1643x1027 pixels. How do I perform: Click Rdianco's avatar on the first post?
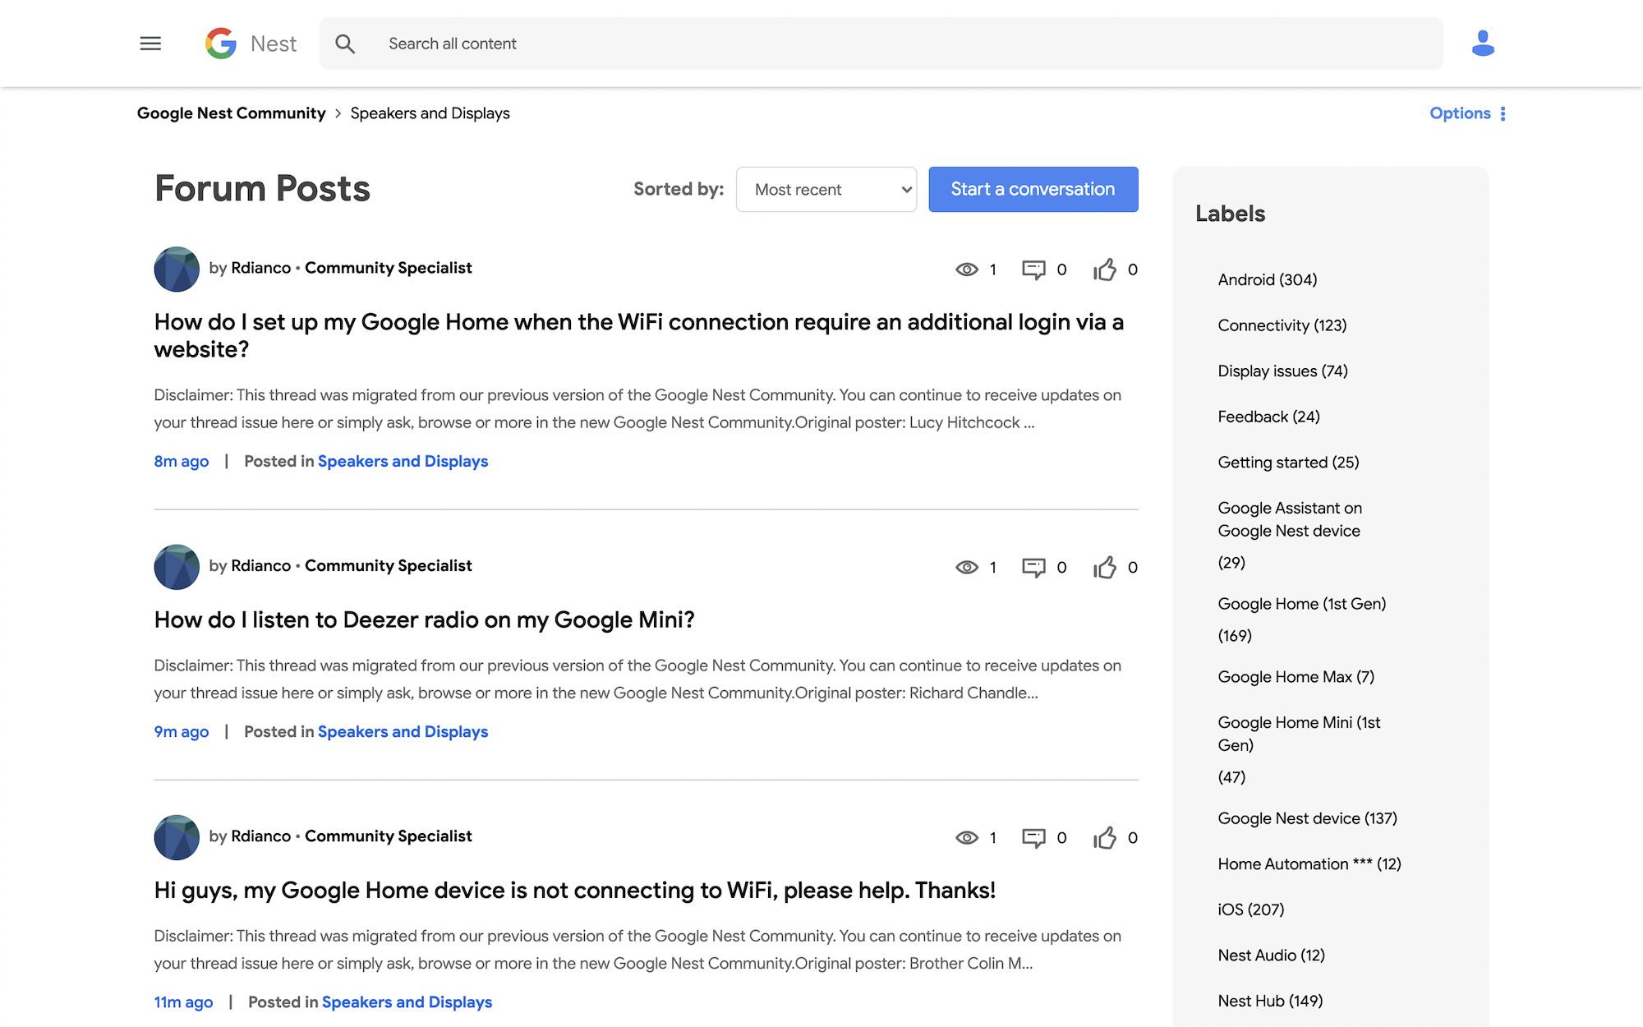pyautogui.click(x=176, y=269)
